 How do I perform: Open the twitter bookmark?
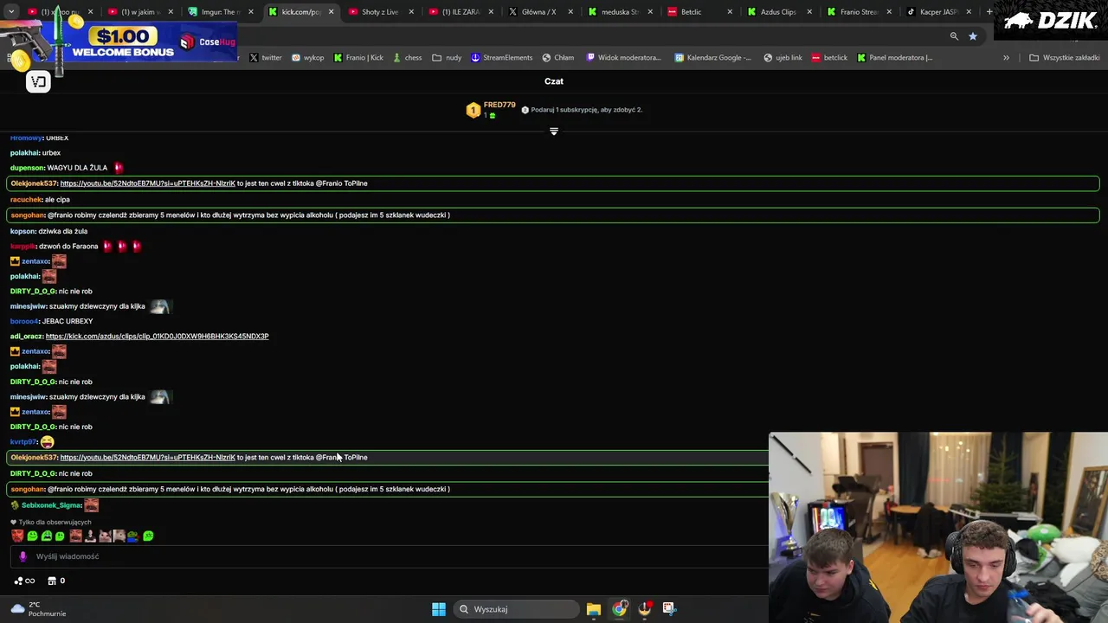pyautogui.click(x=266, y=58)
